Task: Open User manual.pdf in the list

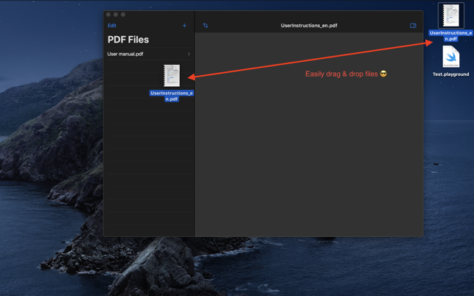Action: pos(149,54)
